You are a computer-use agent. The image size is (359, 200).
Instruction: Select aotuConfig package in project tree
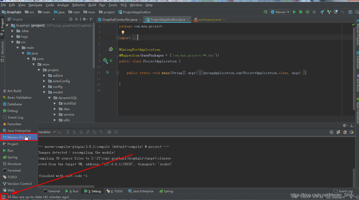point(61,81)
